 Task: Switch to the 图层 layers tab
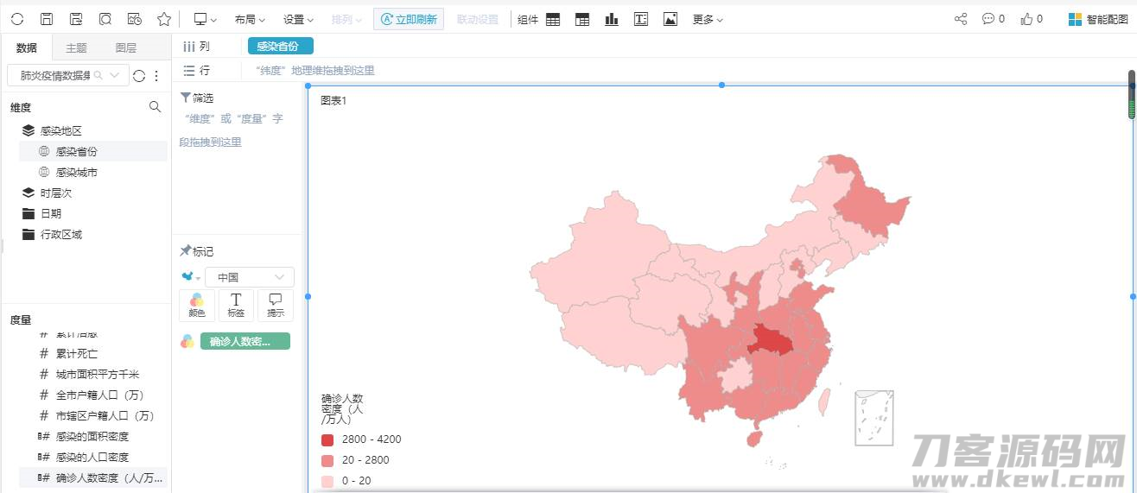click(126, 48)
